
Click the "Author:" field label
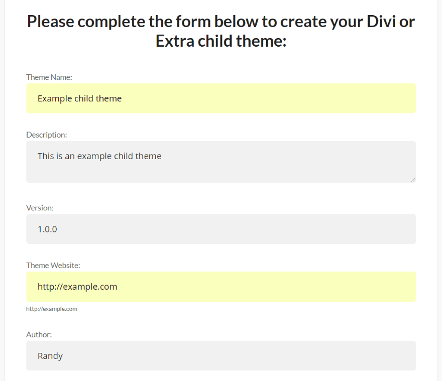(39, 335)
